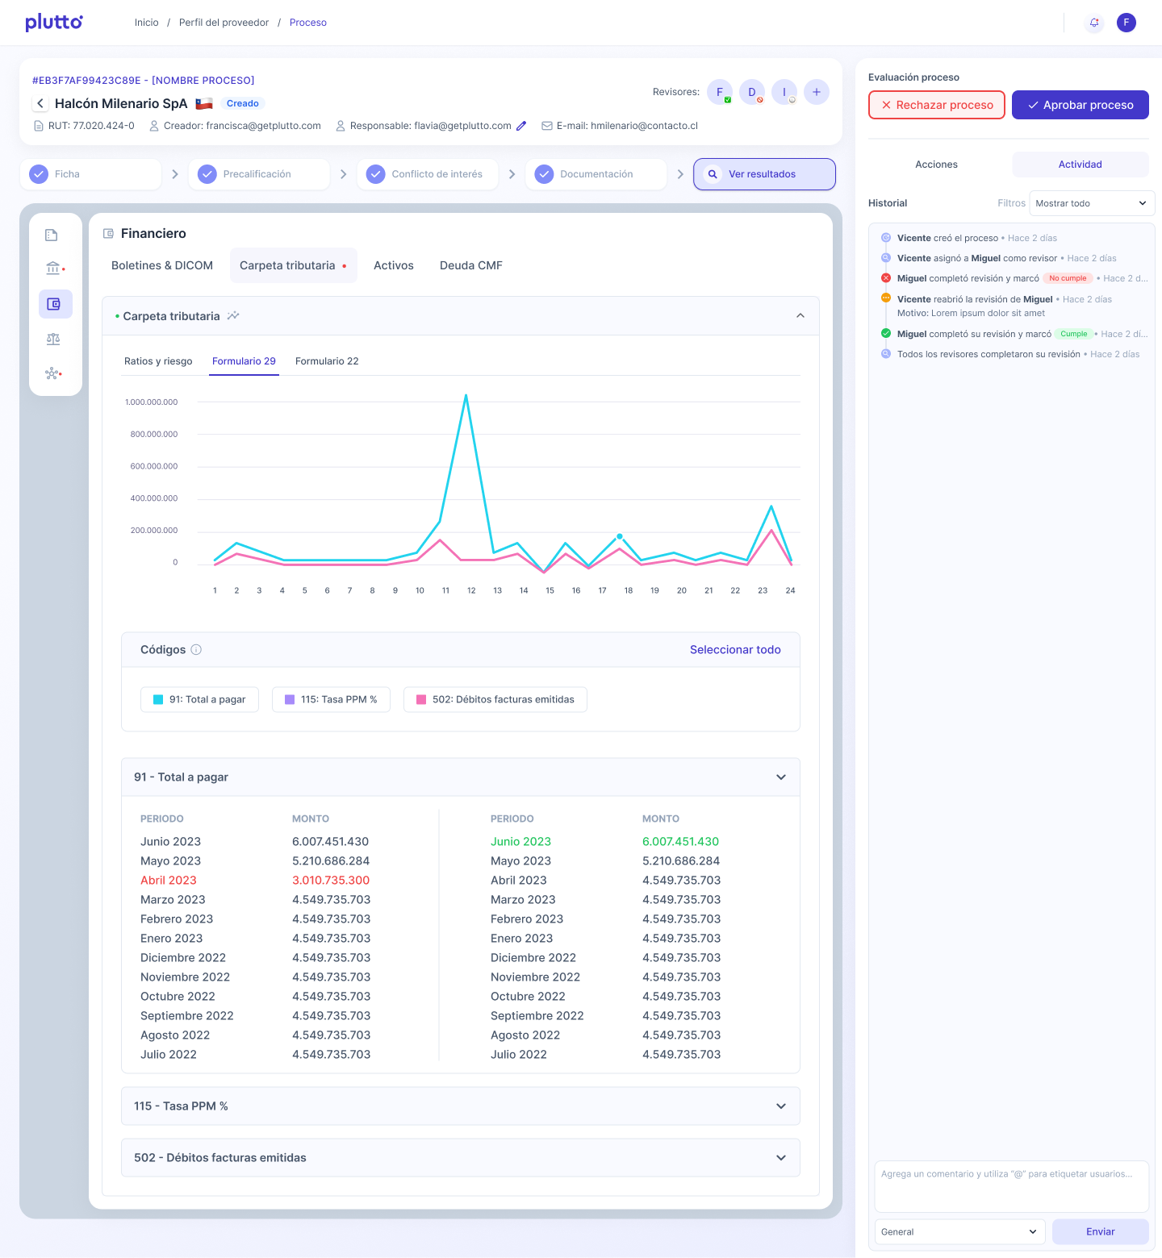Click the back arrow beside Halcón Milenario SpA
The image size is (1162, 1258).
point(40,104)
